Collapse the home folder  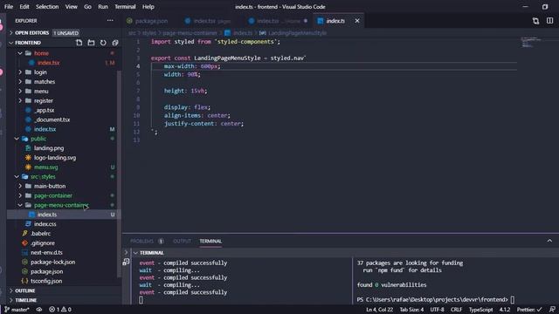20,53
